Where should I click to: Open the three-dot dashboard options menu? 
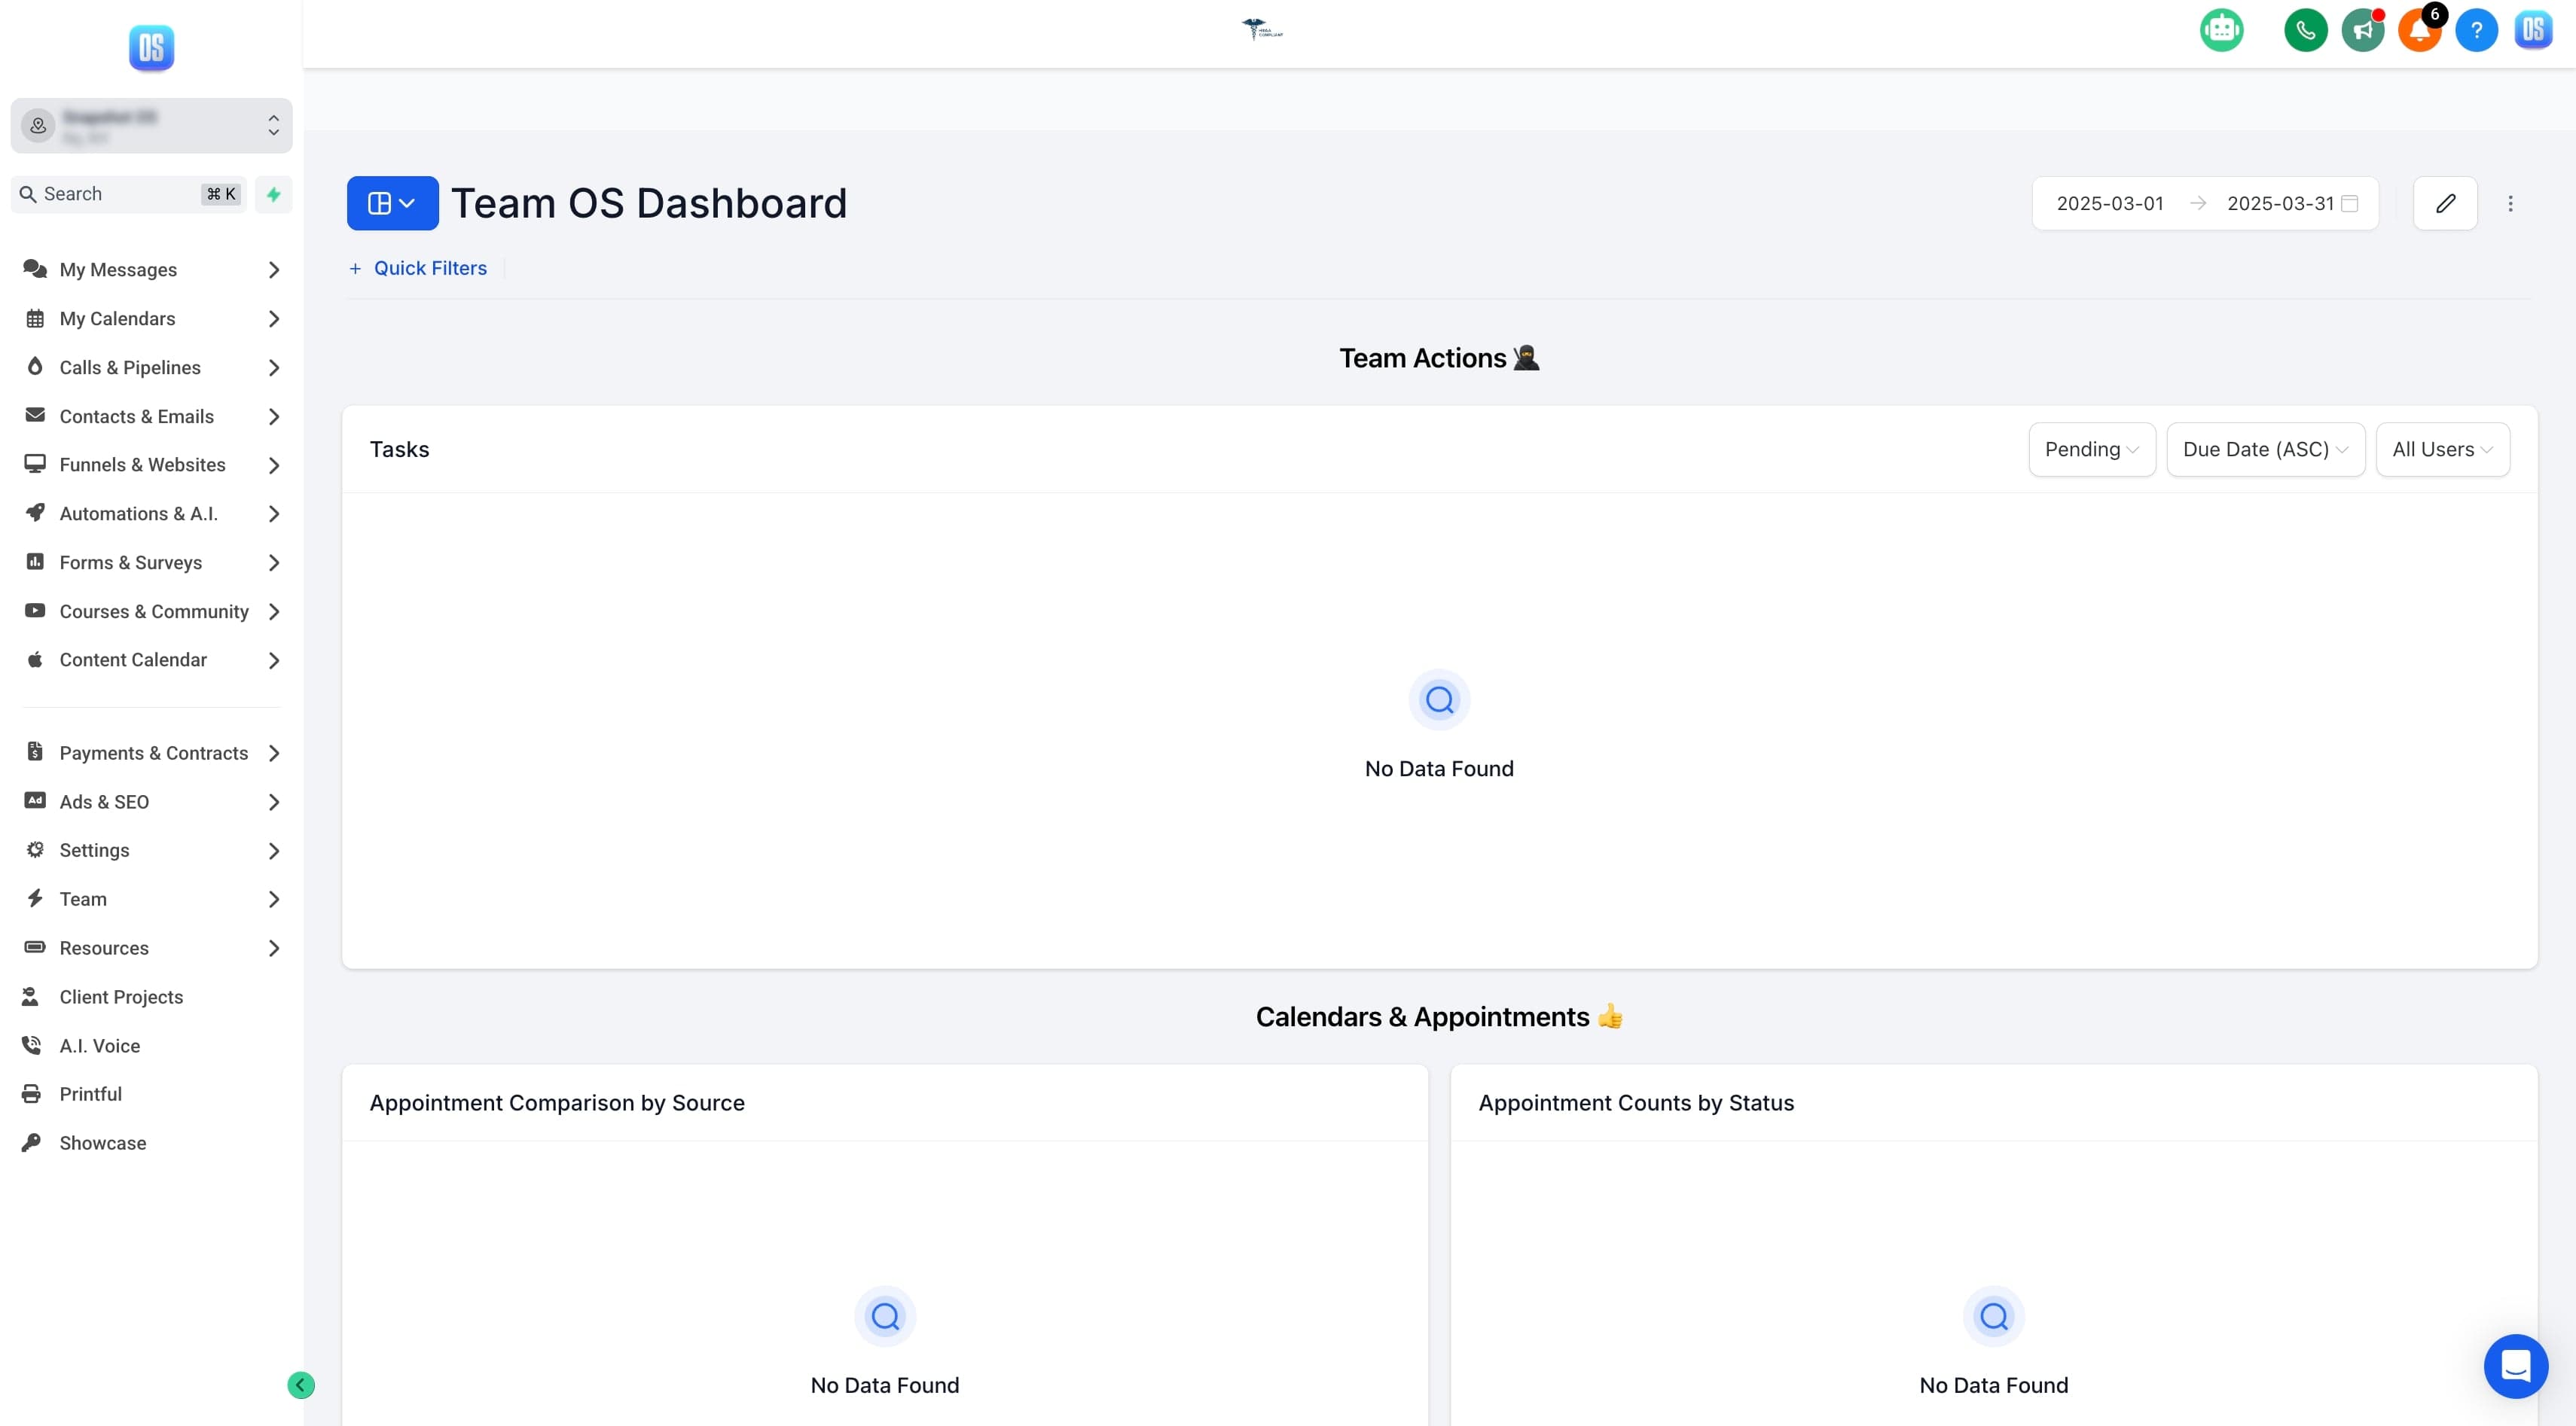click(x=2510, y=203)
